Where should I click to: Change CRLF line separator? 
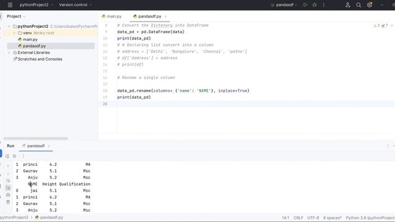click(298, 218)
